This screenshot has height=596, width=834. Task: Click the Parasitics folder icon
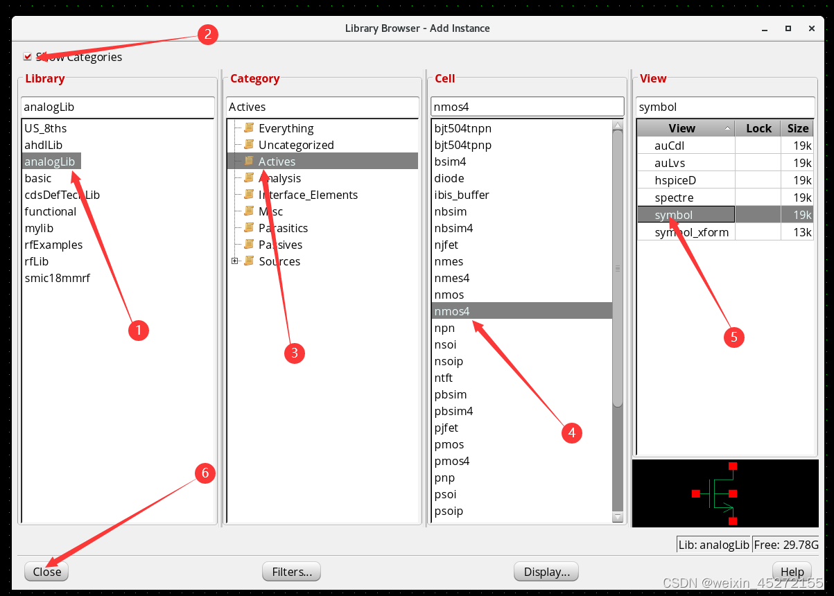point(249,228)
